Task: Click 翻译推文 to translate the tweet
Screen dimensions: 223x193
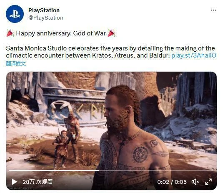Action: click(x=16, y=63)
